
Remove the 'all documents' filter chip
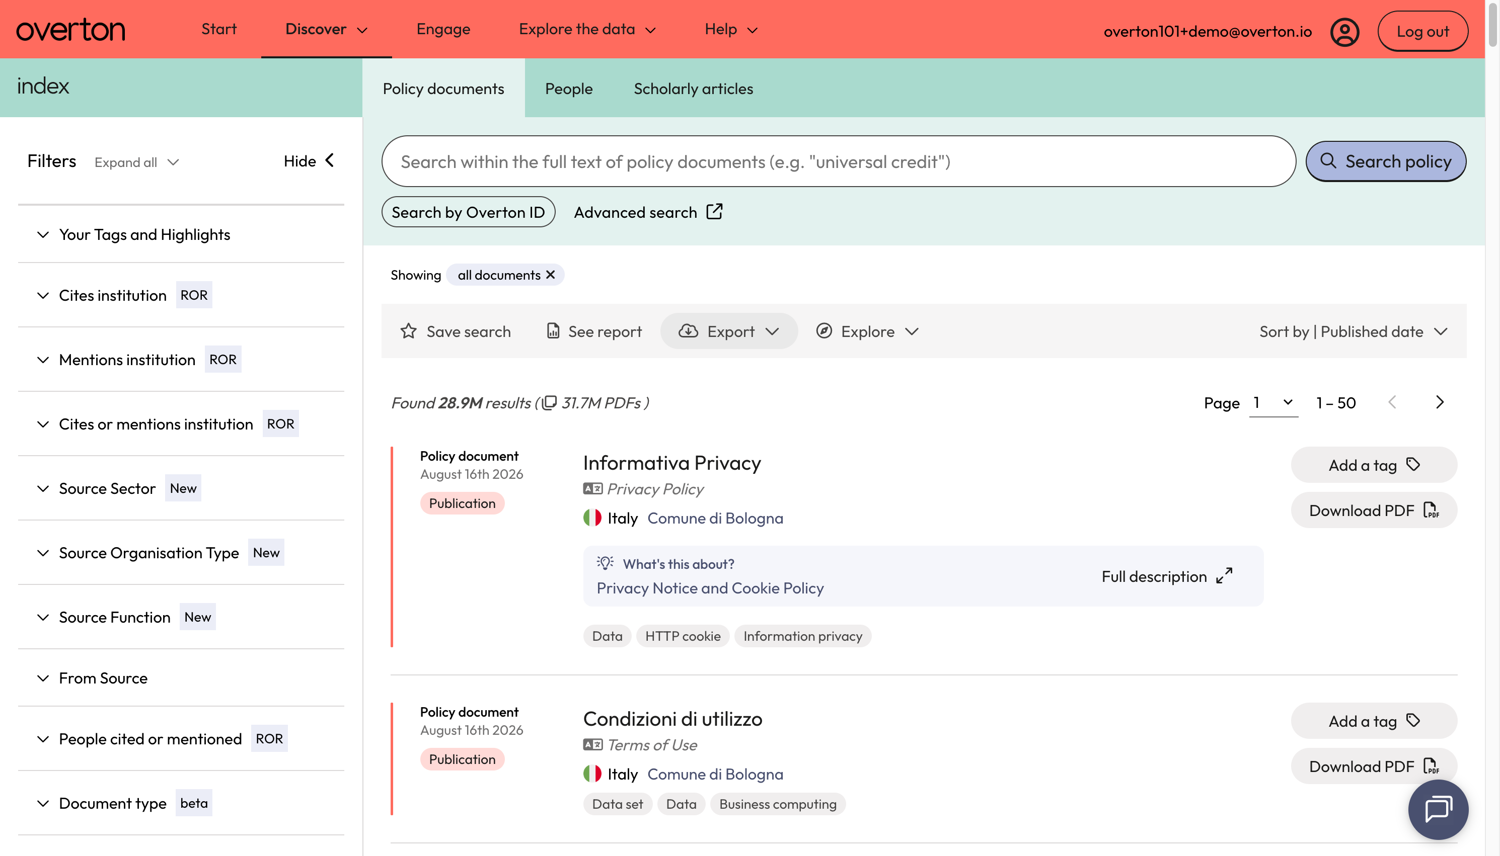click(x=551, y=275)
